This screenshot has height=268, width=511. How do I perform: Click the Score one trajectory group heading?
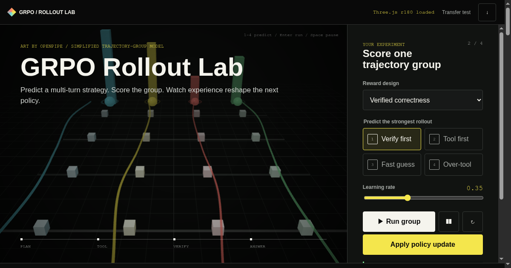pyautogui.click(x=402, y=59)
